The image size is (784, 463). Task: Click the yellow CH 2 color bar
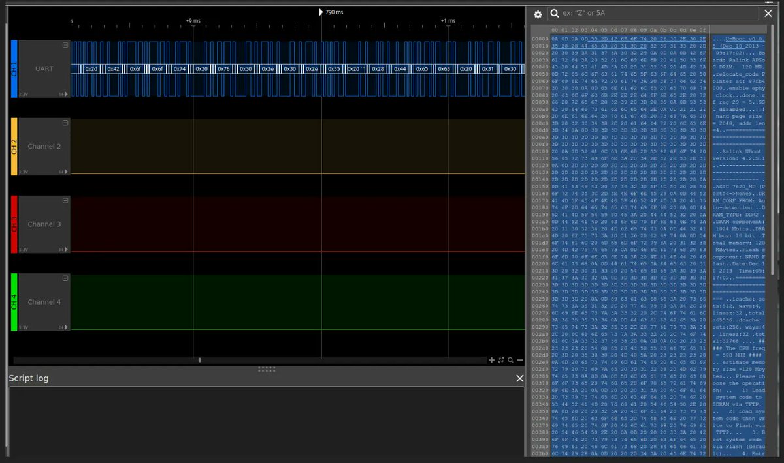14,146
